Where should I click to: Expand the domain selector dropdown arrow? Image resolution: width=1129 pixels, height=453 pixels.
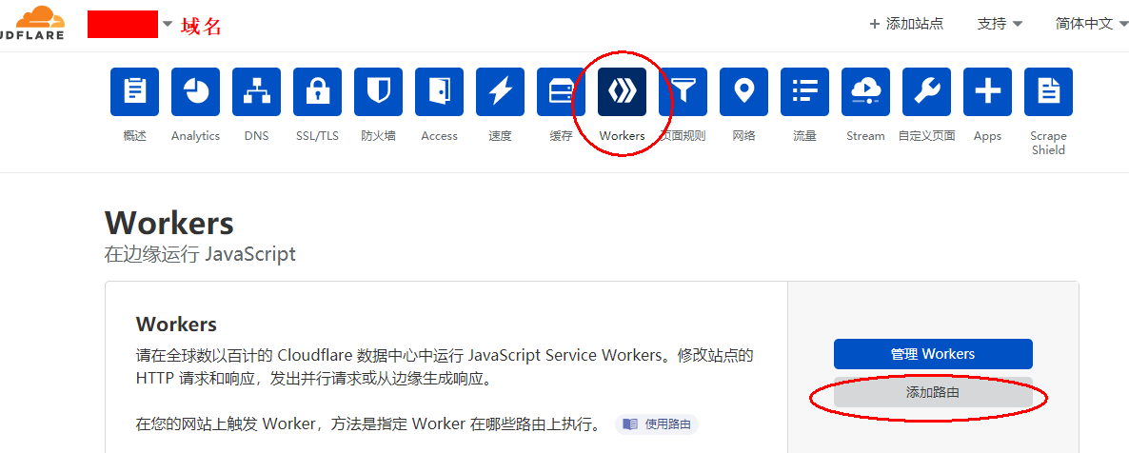pyautogui.click(x=167, y=24)
